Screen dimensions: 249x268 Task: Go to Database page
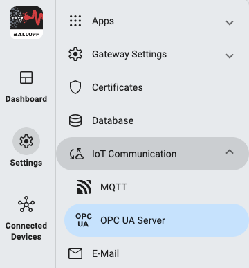[x=152, y=120]
